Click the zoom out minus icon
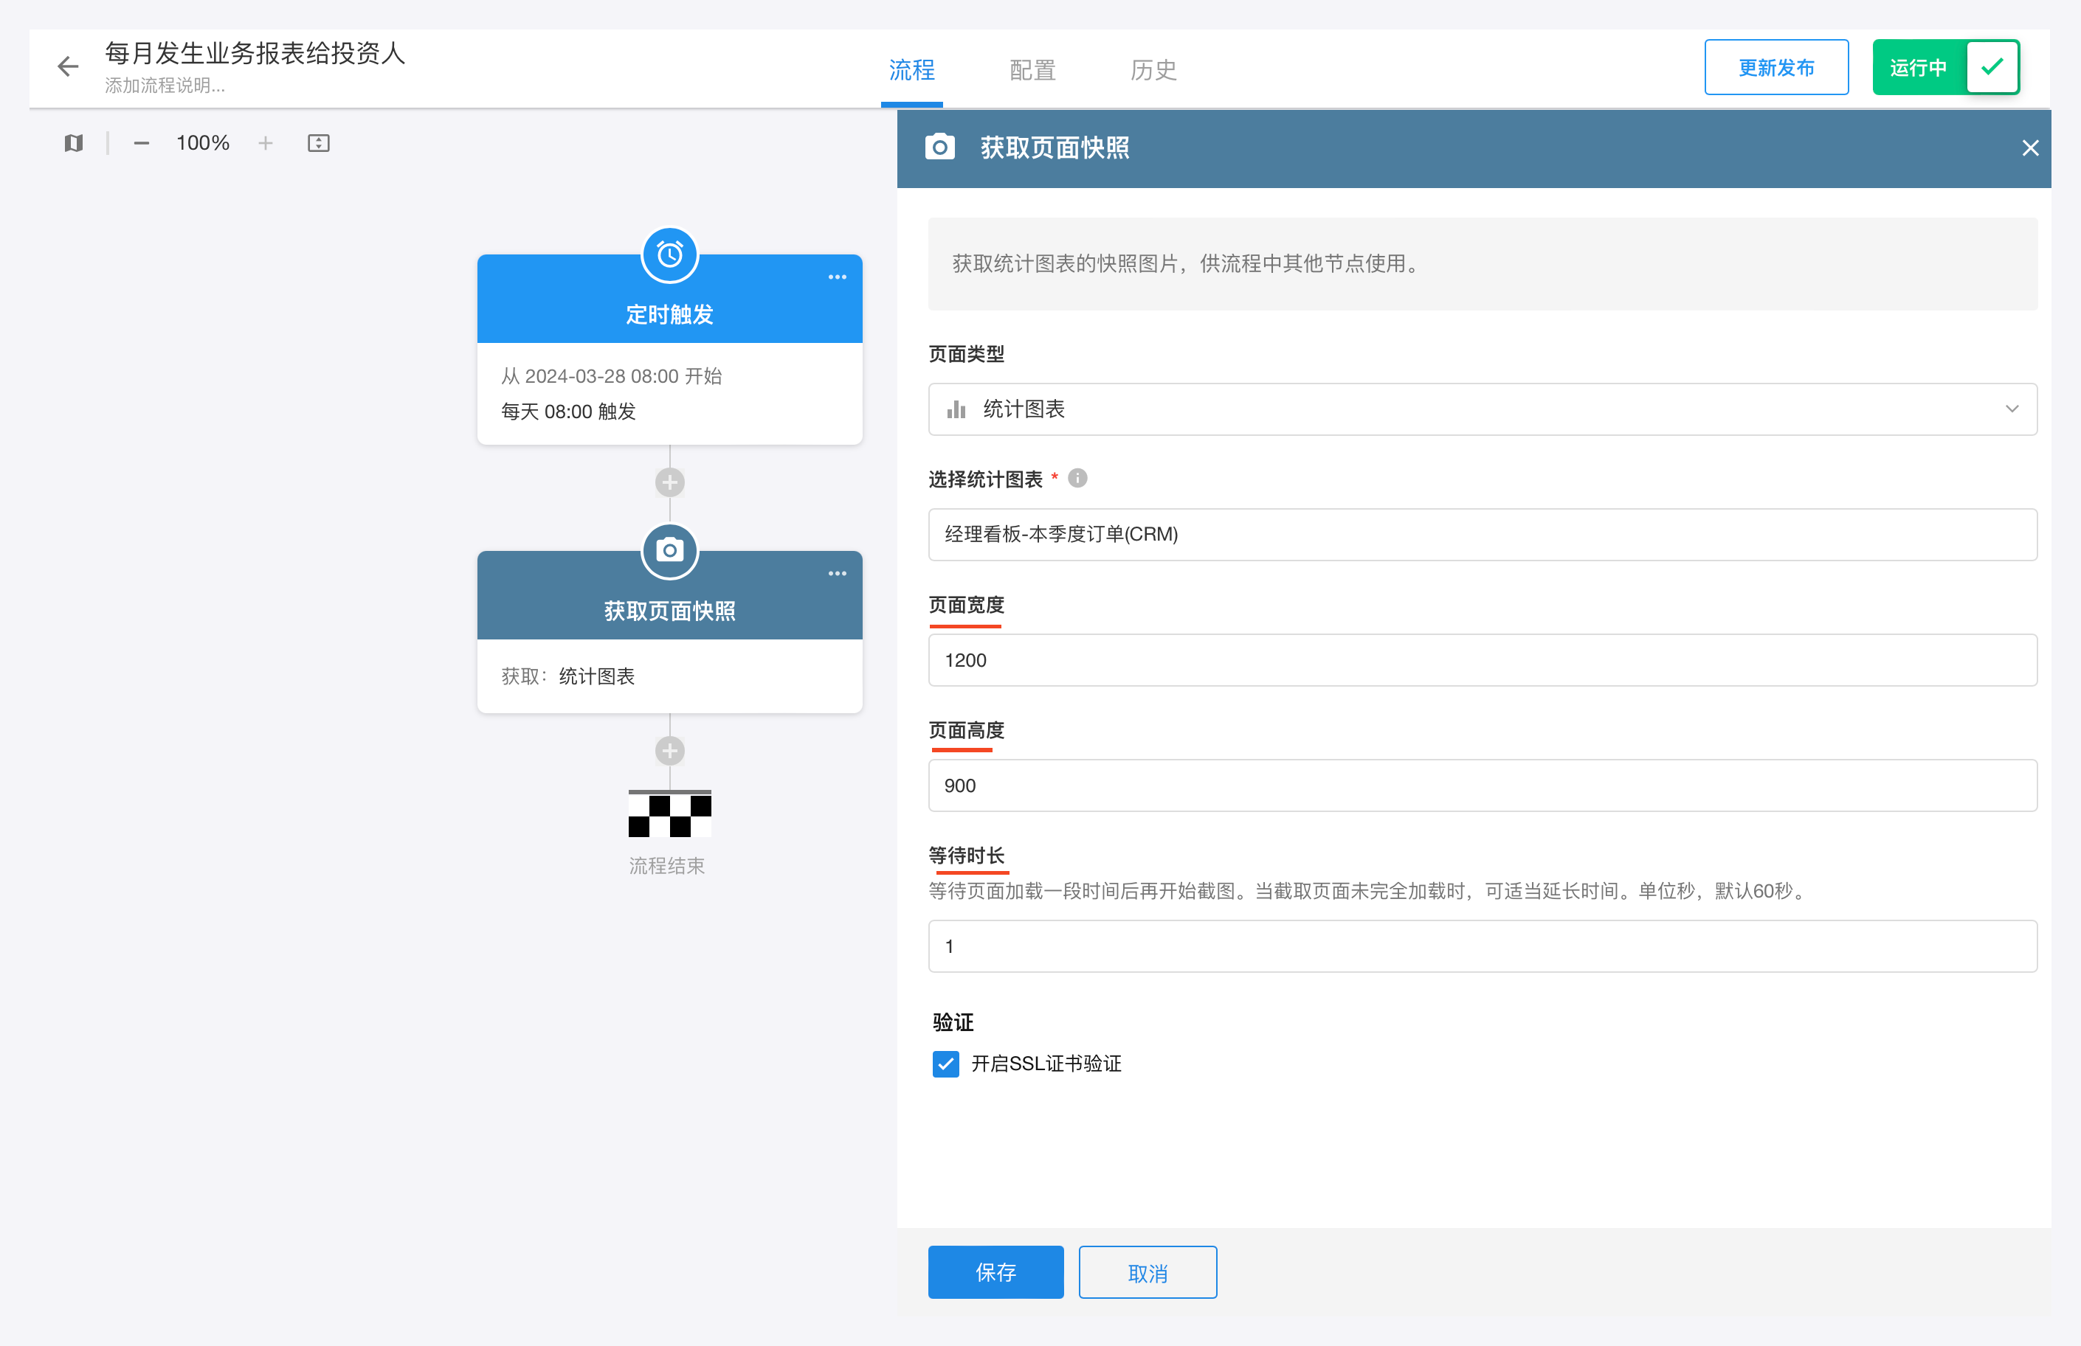The width and height of the screenshot is (2081, 1346). pyautogui.click(x=141, y=142)
